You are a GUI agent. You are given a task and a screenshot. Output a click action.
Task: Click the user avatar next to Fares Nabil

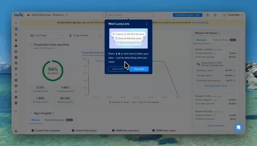pyautogui.click(x=225, y=15)
